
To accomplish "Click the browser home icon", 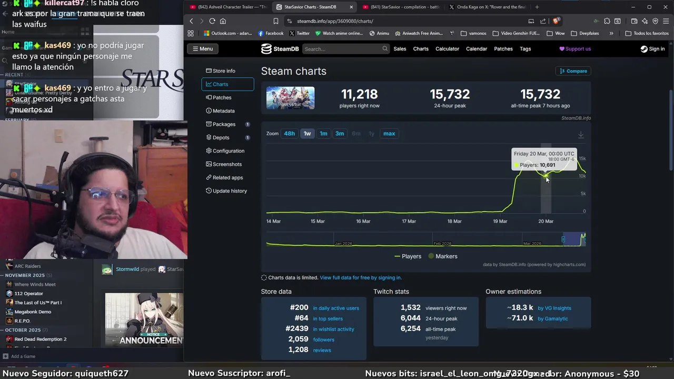I will click(223, 21).
